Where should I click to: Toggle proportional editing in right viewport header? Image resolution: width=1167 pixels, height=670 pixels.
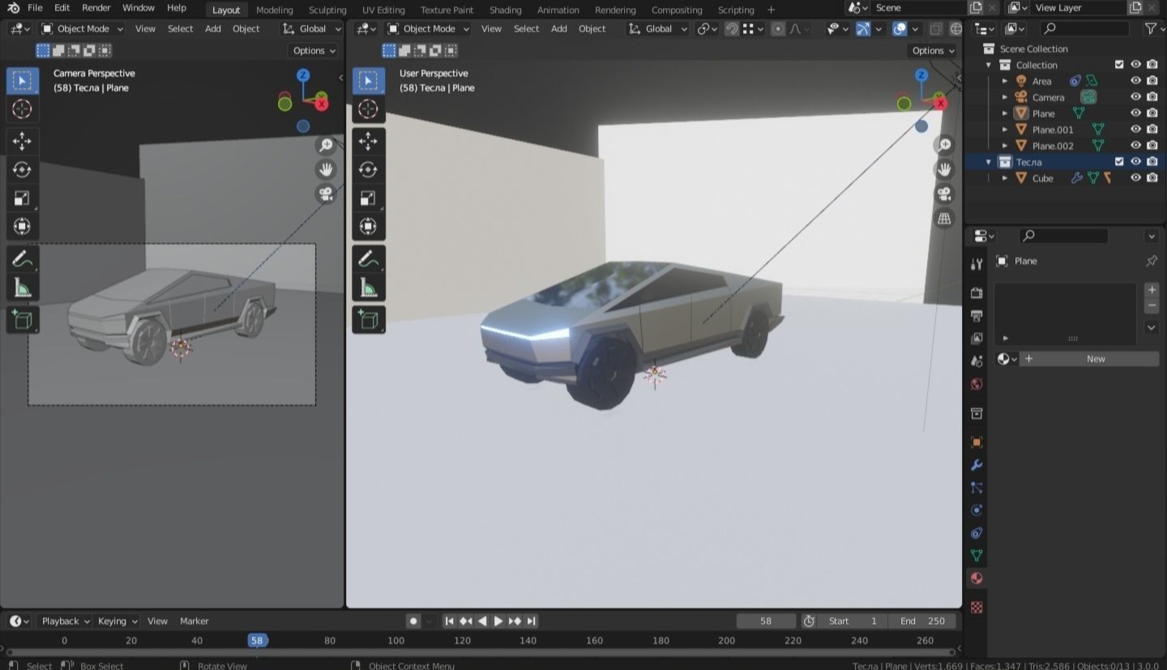pyautogui.click(x=778, y=28)
